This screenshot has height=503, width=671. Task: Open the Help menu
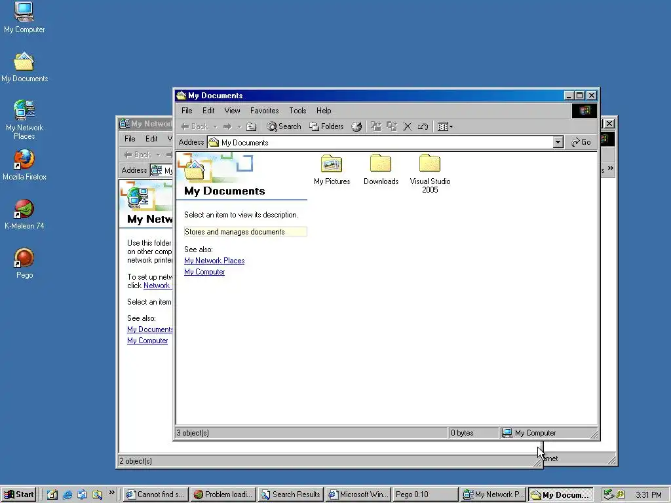[x=324, y=111]
